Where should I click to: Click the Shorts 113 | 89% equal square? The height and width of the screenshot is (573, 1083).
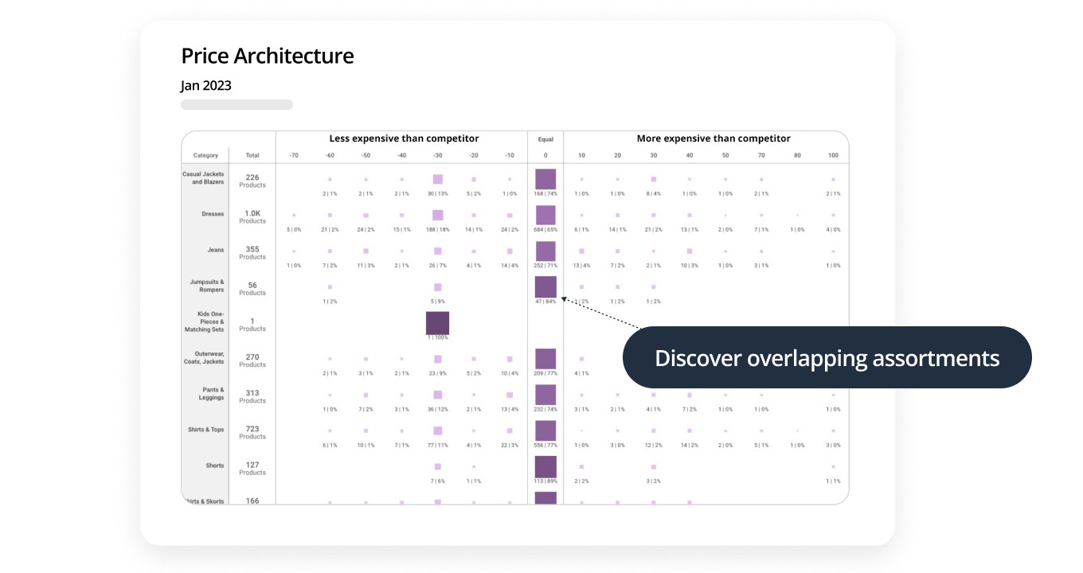tap(545, 466)
